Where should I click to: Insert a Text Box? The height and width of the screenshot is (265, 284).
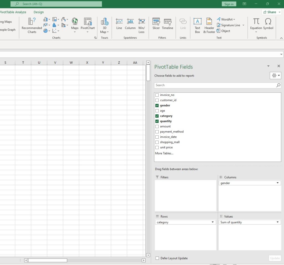[x=197, y=25]
